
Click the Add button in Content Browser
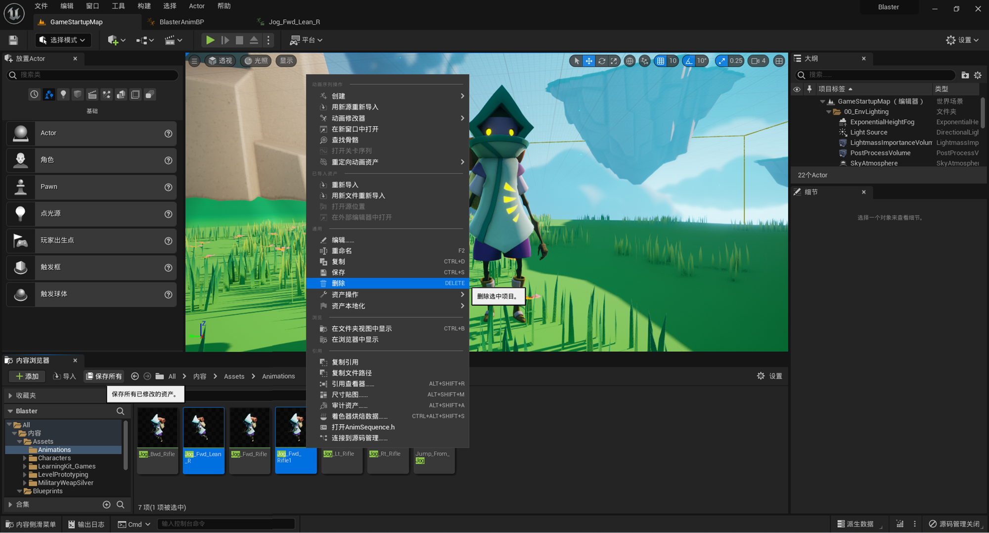tap(27, 376)
